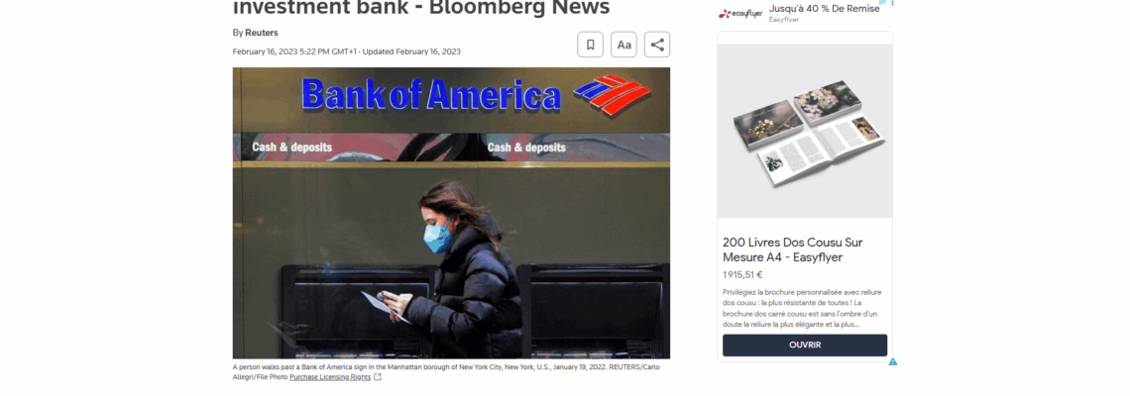Click external link icon after Licensing Rights
This screenshot has height=396, width=1130.
point(378,376)
